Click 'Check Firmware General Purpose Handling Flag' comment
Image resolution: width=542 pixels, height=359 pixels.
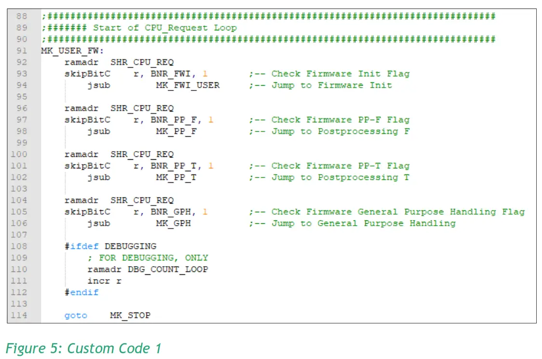pos(398,212)
